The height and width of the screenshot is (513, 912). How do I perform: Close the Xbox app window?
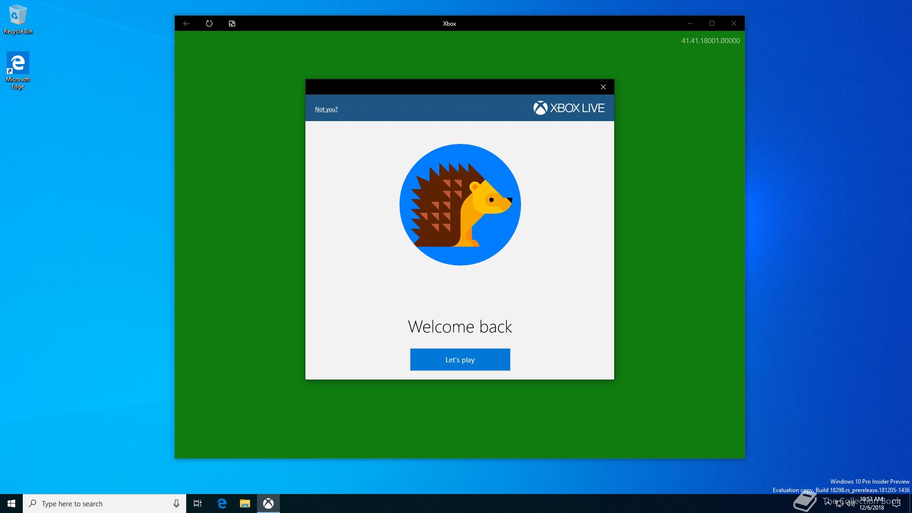734,23
